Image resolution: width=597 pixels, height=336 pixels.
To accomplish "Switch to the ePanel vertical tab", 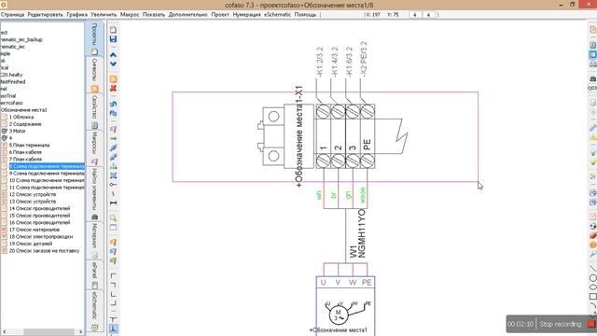I will [94, 275].
